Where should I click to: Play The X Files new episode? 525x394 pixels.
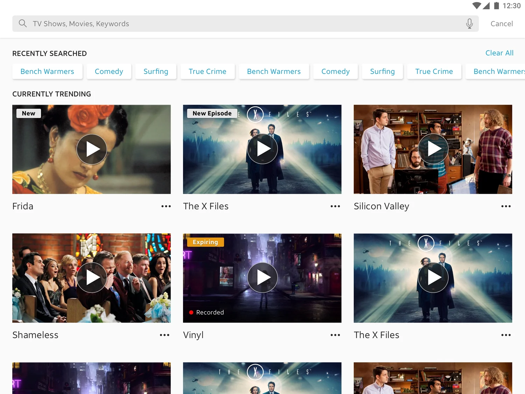click(x=262, y=149)
